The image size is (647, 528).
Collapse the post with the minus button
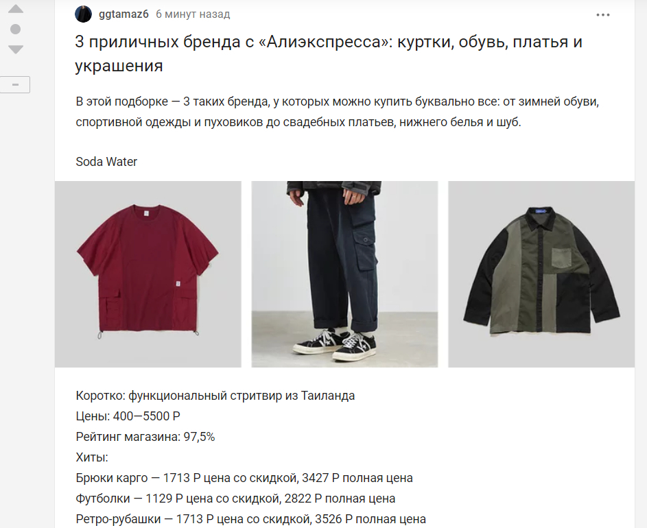(15, 84)
